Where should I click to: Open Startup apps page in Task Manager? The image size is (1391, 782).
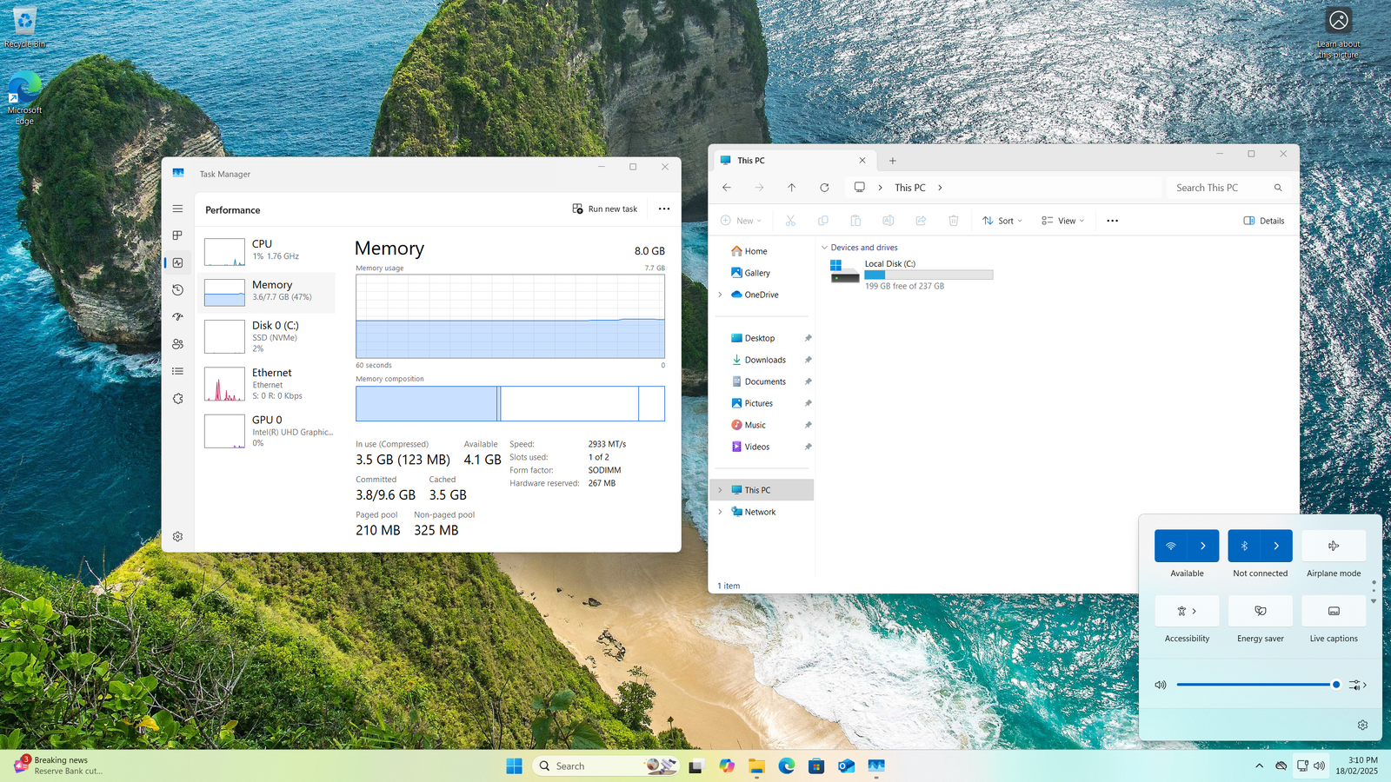[177, 317]
